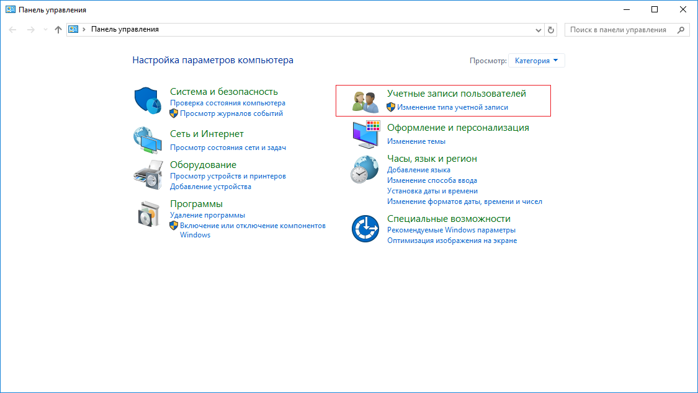Click Изменение темы link
698x393 pixels.
(x=416, y=141)
